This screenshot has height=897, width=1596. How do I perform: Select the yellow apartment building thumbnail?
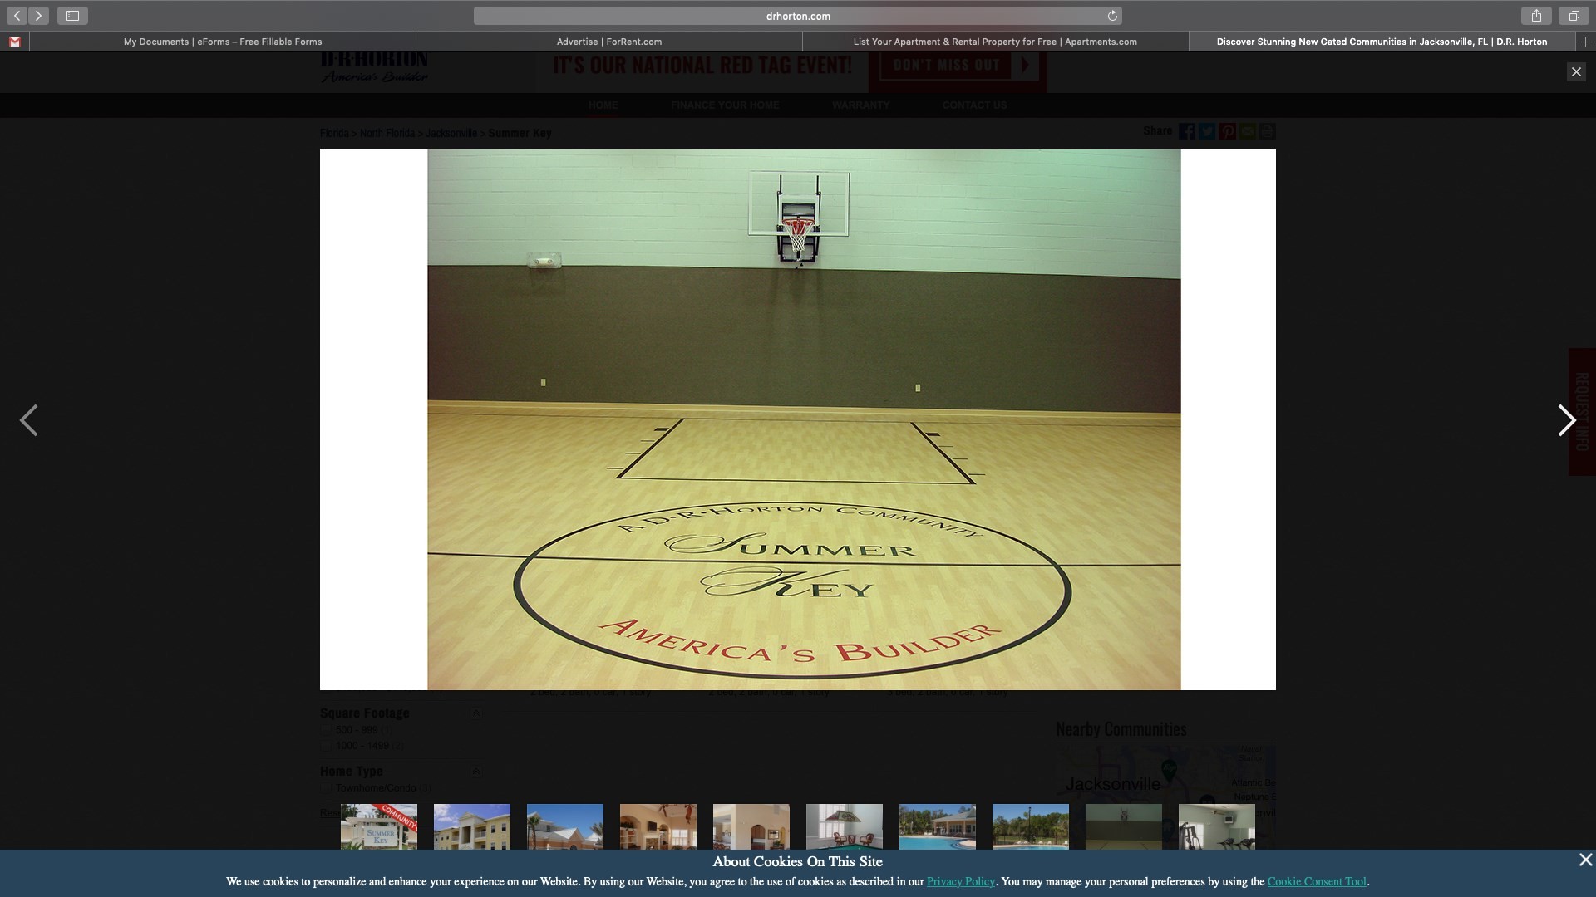pyautogui.click(x=472, y=826)
